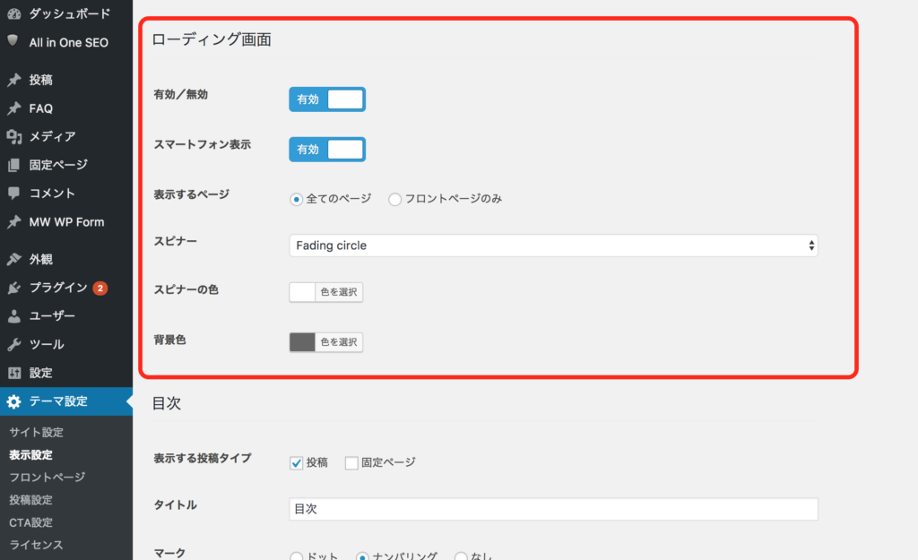Open the サイト設定 submenu item
This screenshot has height=560, width=918.
(x=36, y=432)
